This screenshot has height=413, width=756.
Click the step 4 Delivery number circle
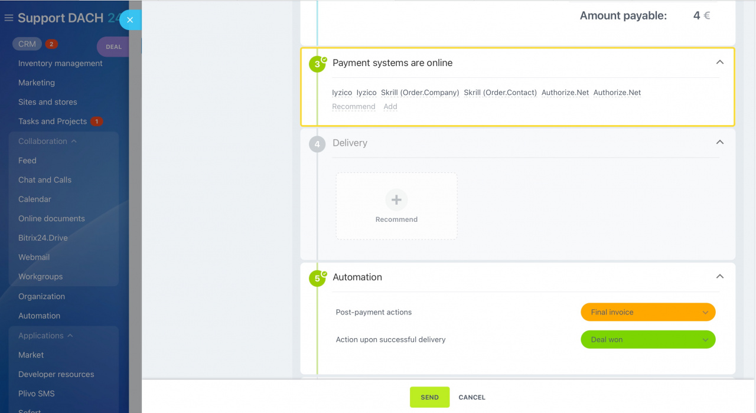(317, 143)
